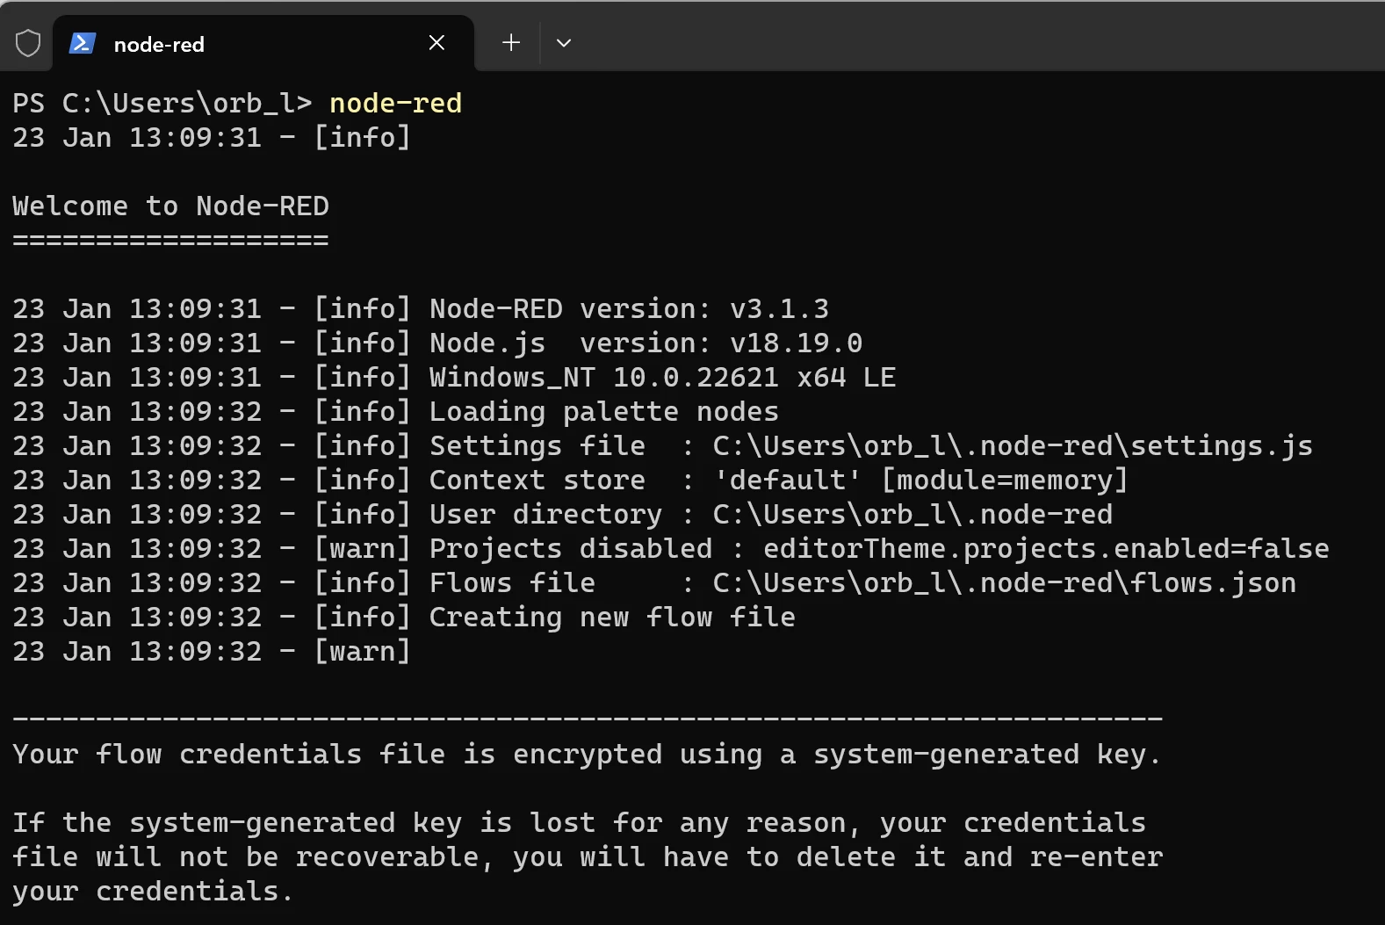Expand the new tab profile dropdown chevron
This screenshot has height=925, width=1385.
564,43
